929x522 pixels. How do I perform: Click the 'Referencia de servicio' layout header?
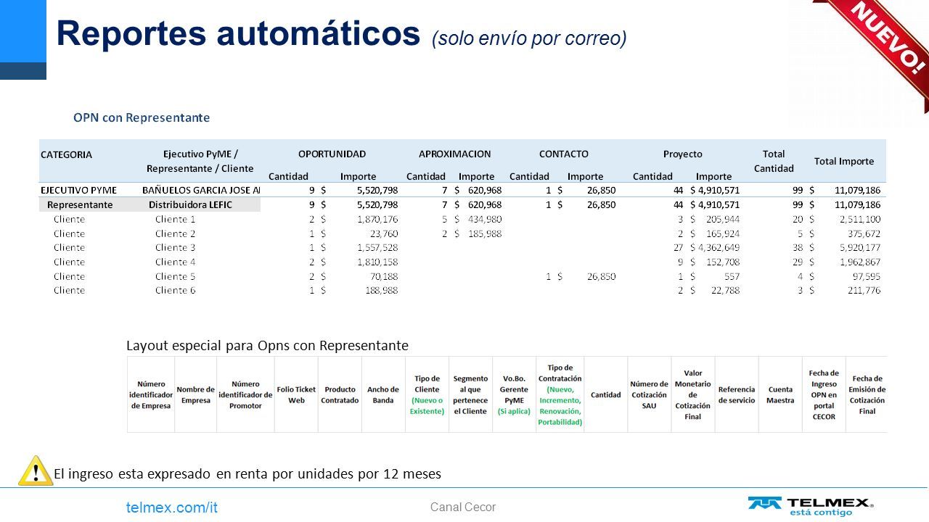point(737,394)
